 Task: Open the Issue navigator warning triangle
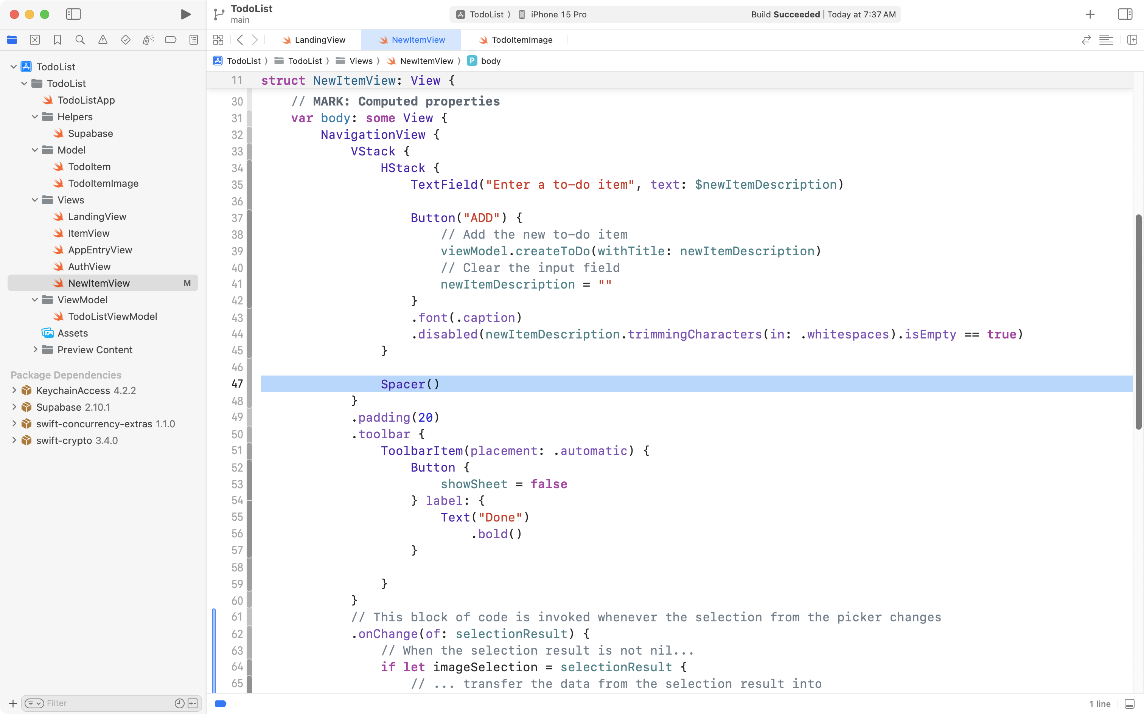[x=103, y=40]
